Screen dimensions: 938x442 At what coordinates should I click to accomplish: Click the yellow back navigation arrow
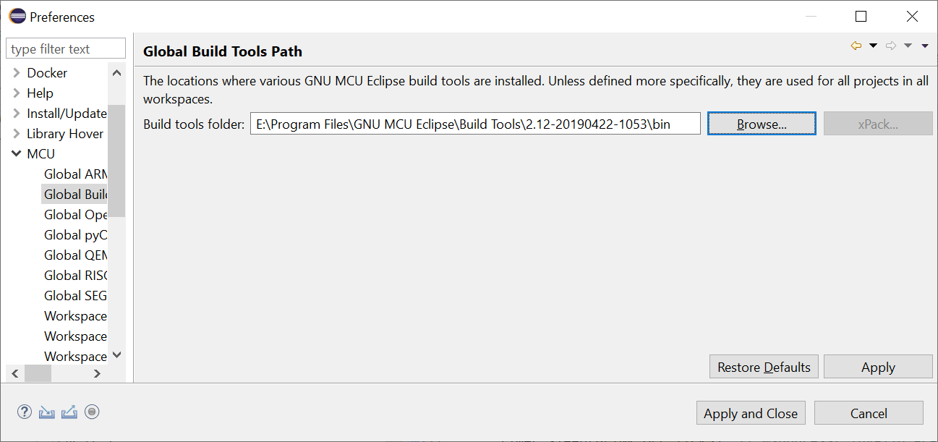point(856,46)
